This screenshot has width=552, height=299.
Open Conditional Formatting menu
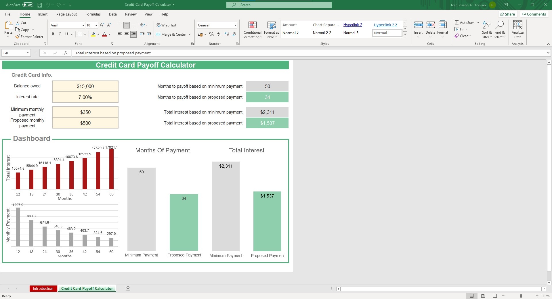pyautogui.click(x=252, y=30)
